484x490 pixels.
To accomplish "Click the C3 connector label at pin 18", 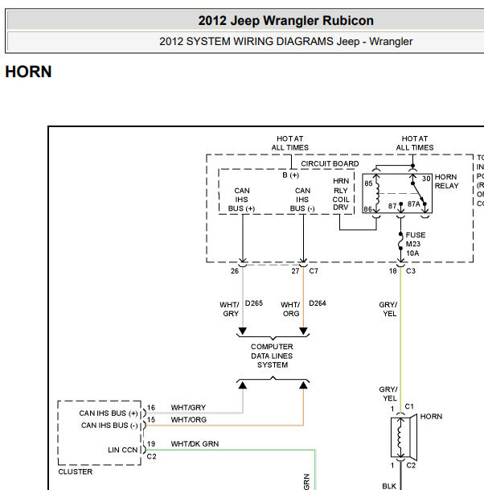I will coord(411,271).
